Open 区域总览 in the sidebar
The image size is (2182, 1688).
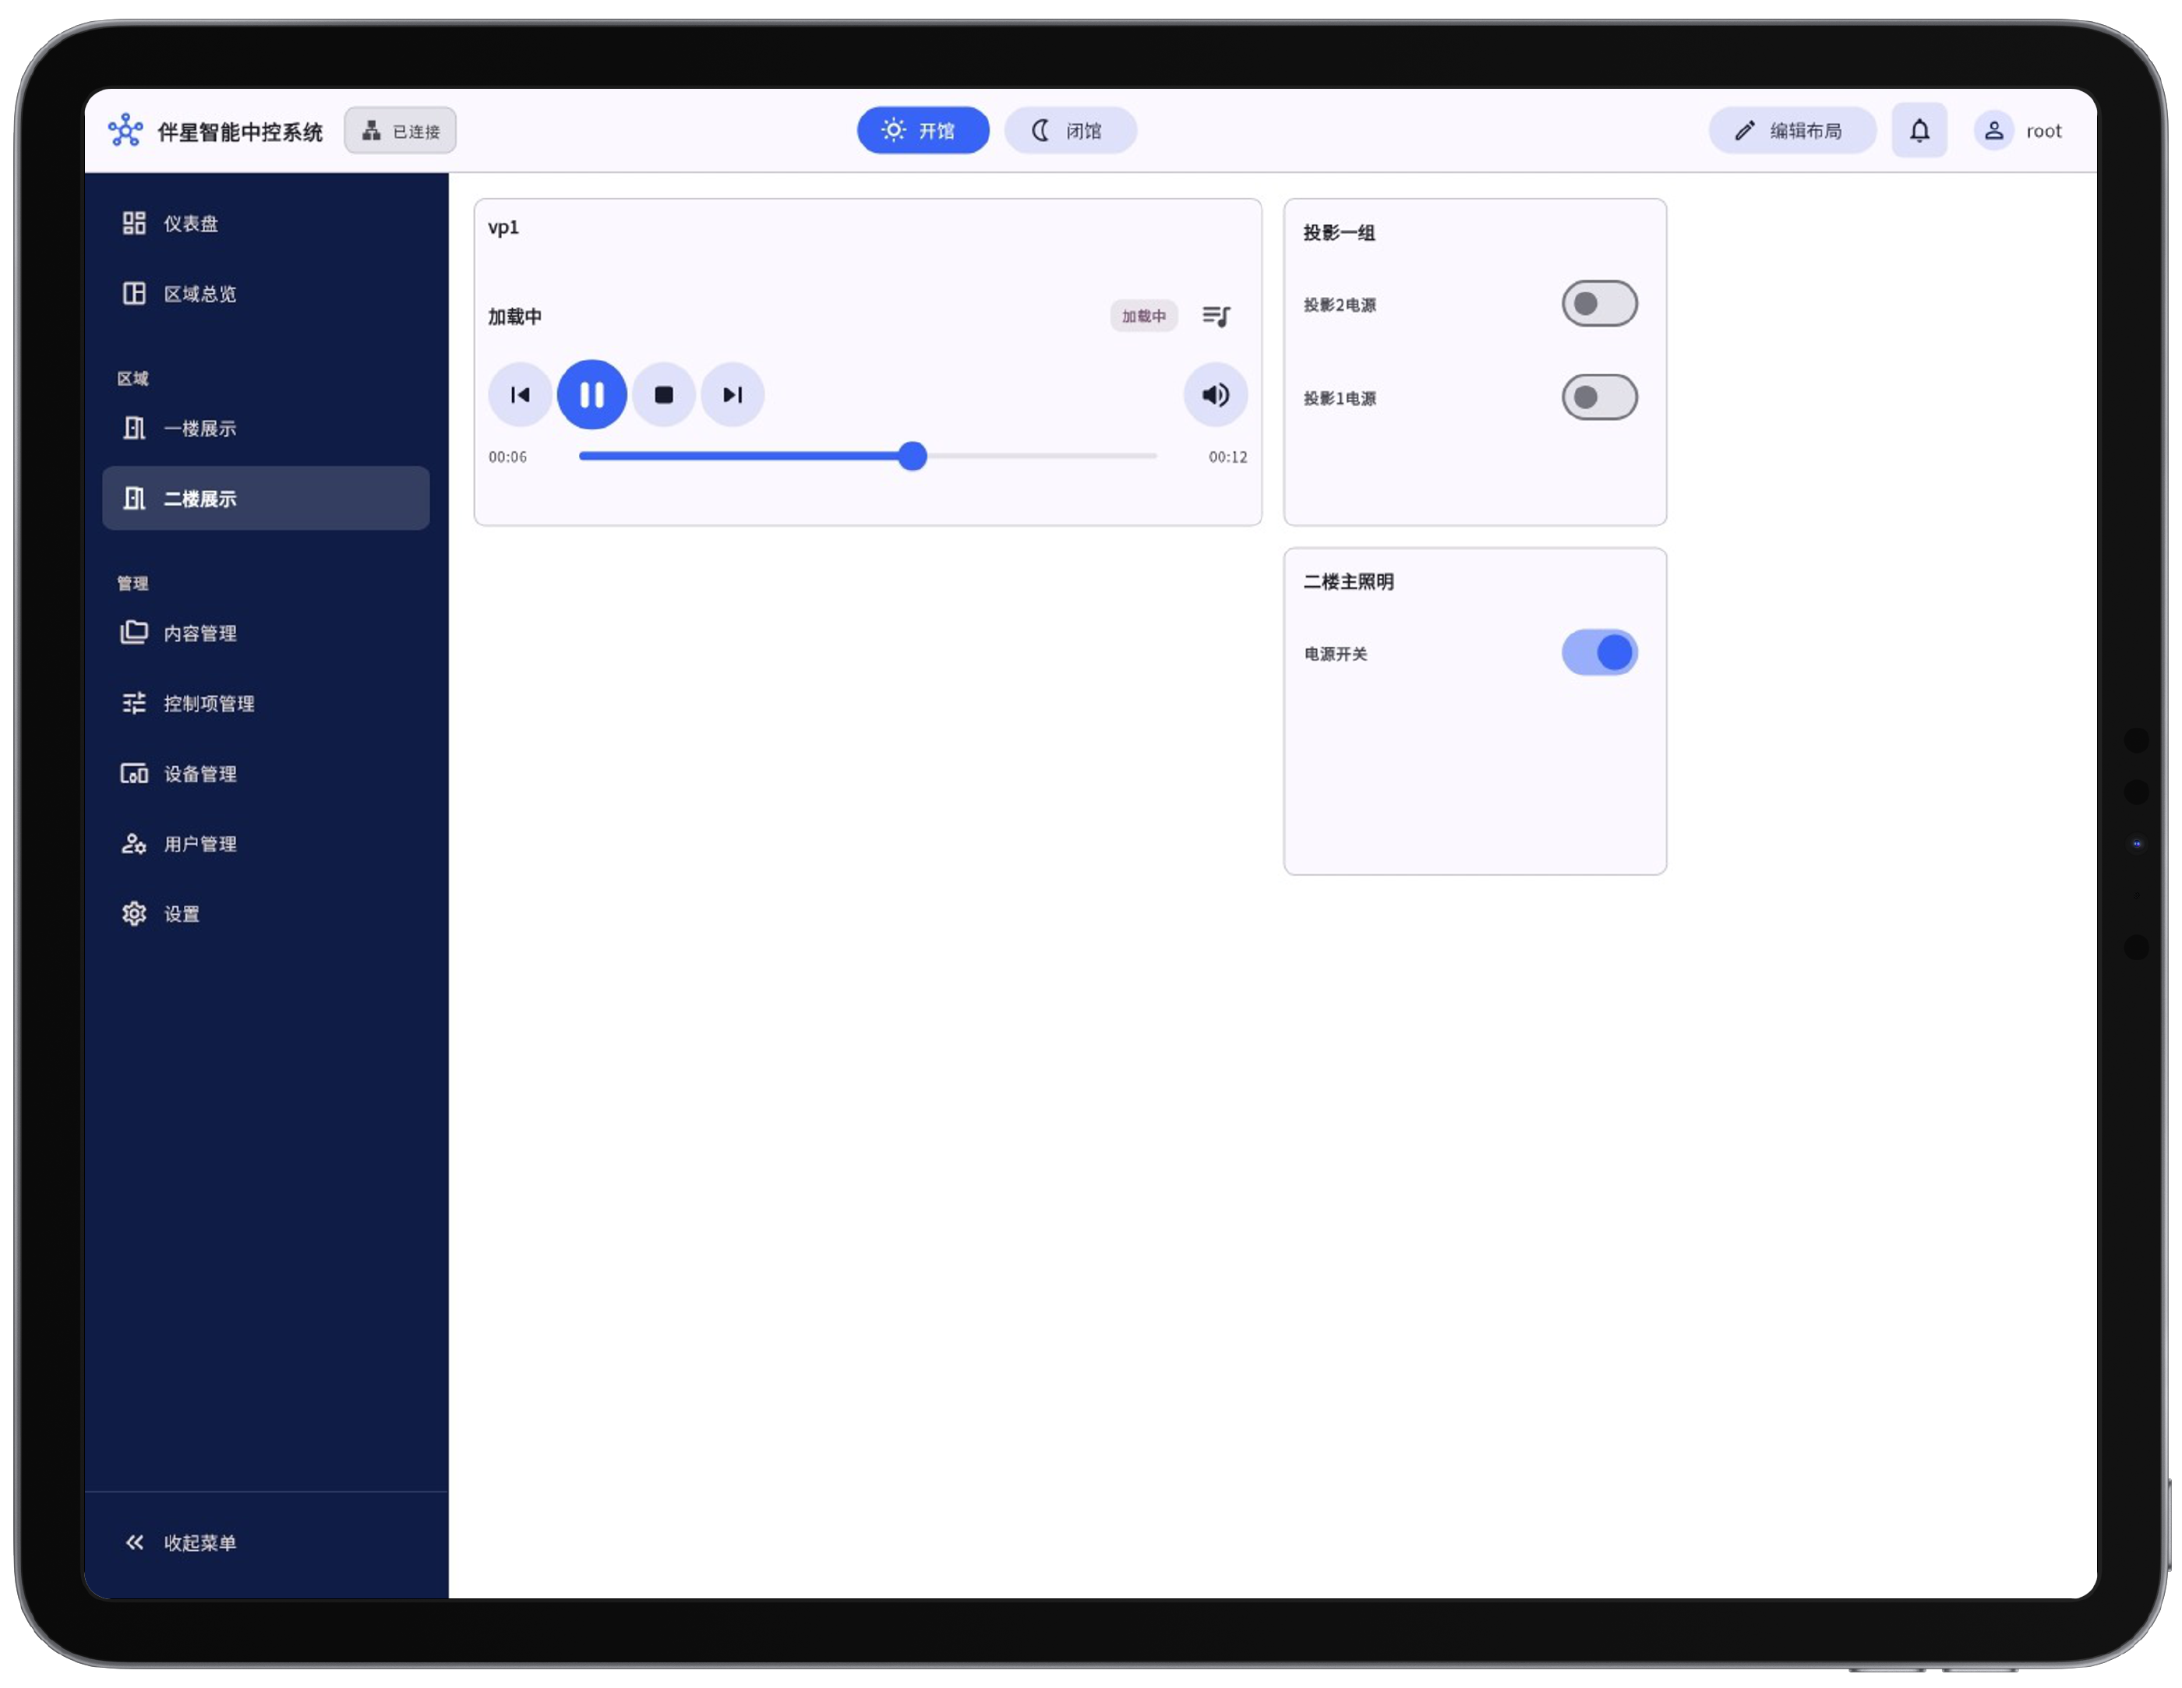pyautogui.click(x=266, y=293)
